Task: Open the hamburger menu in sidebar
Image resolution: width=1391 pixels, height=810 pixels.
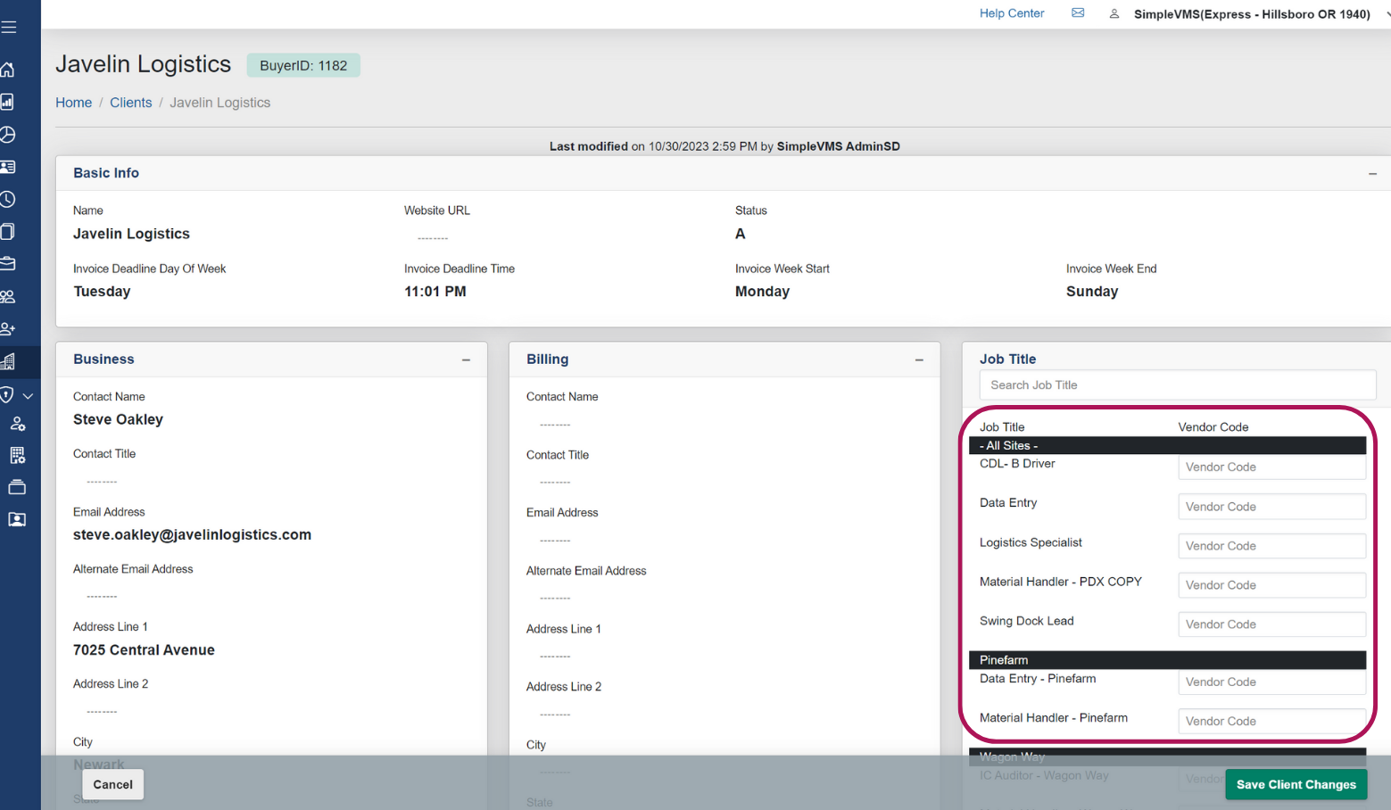Action: tap(9, 27)
